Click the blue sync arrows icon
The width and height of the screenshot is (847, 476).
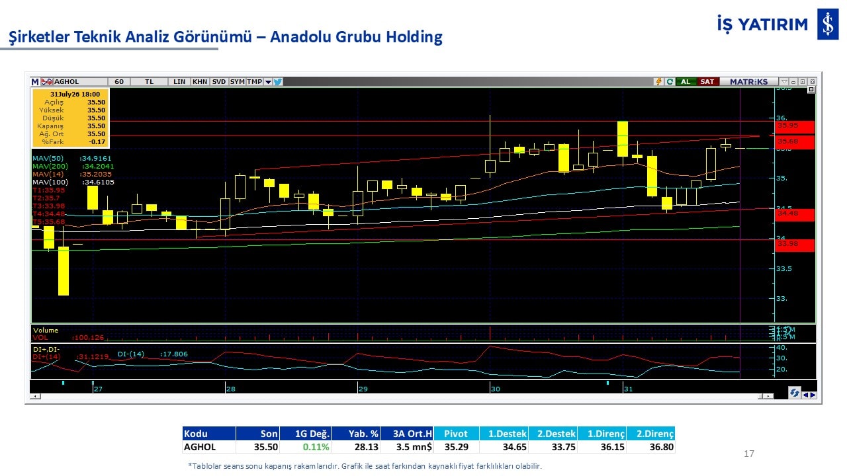click(795, 393)
